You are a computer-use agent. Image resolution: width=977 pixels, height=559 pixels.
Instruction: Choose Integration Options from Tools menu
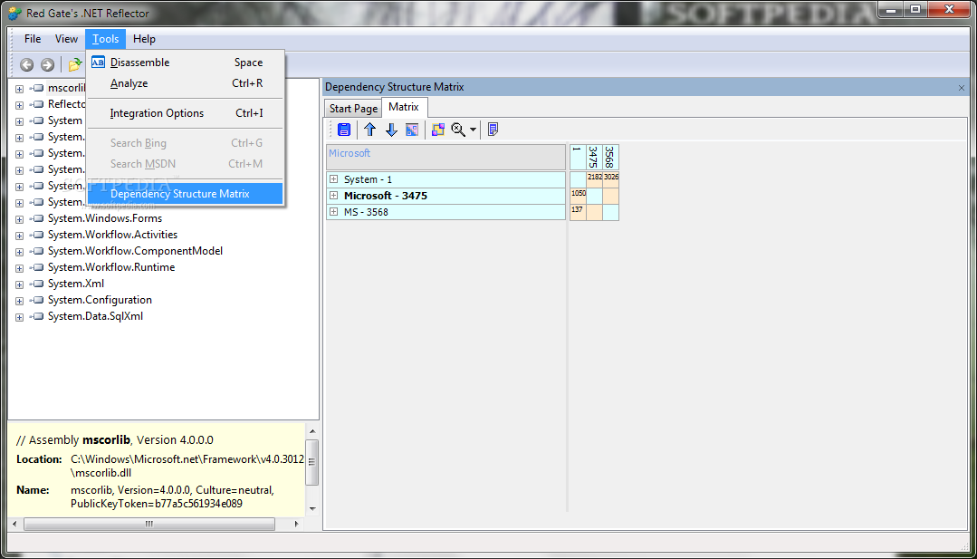coord(185,113)
